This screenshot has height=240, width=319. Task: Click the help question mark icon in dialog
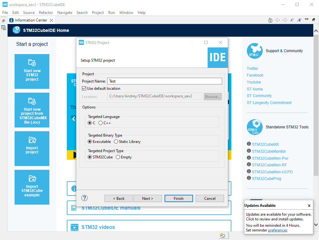(84, 198)
